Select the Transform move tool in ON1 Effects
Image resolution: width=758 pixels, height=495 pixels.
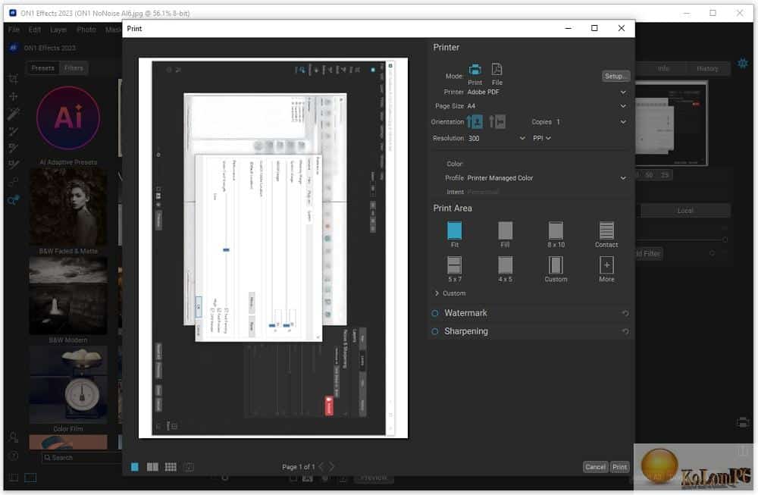[14, 97]
